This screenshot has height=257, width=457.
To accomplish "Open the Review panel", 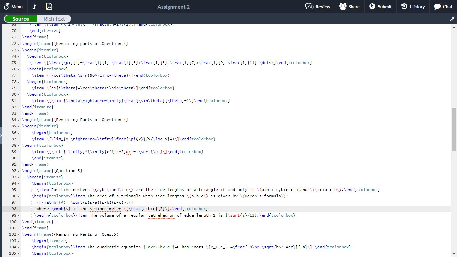I will click(318, 7).
